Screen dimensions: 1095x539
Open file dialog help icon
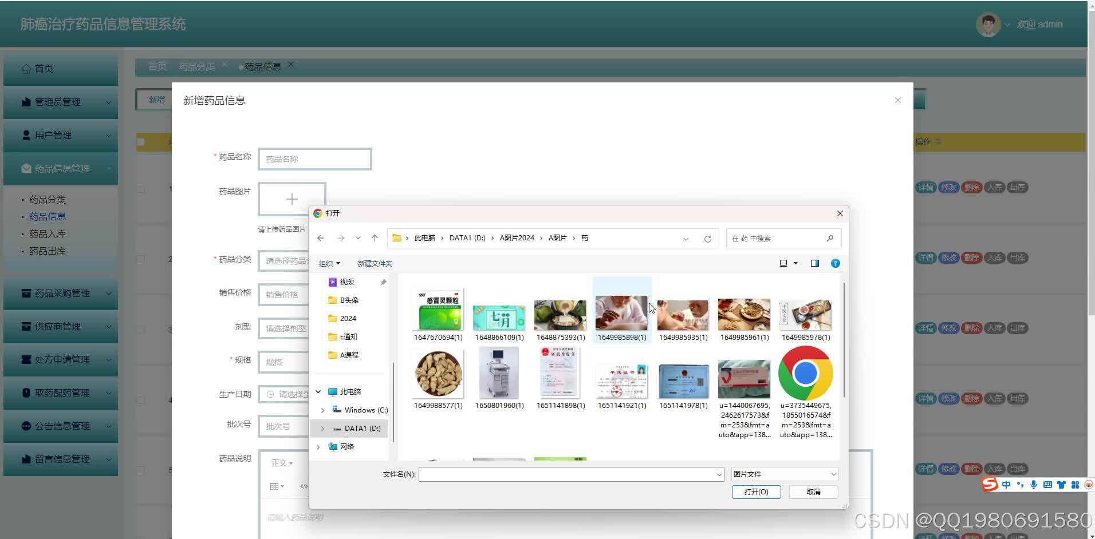[836, 263]
